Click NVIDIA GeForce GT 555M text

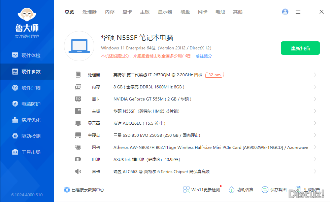[x=152, y=99]
